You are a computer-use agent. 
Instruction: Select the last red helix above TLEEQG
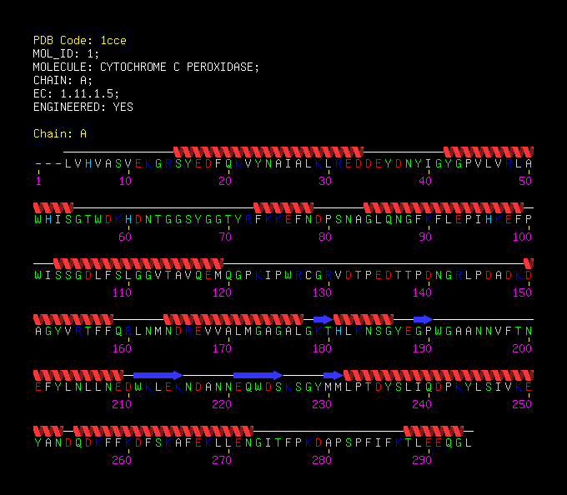point(434,431)
